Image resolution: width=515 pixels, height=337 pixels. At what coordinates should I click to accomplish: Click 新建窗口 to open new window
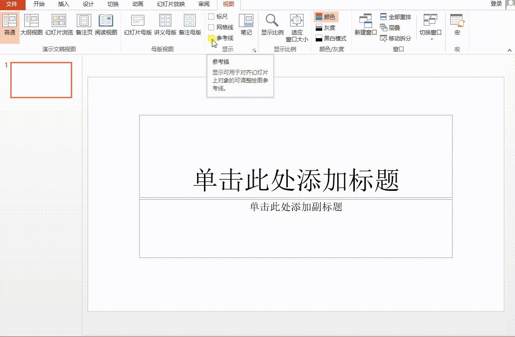[x=365, y=26]
